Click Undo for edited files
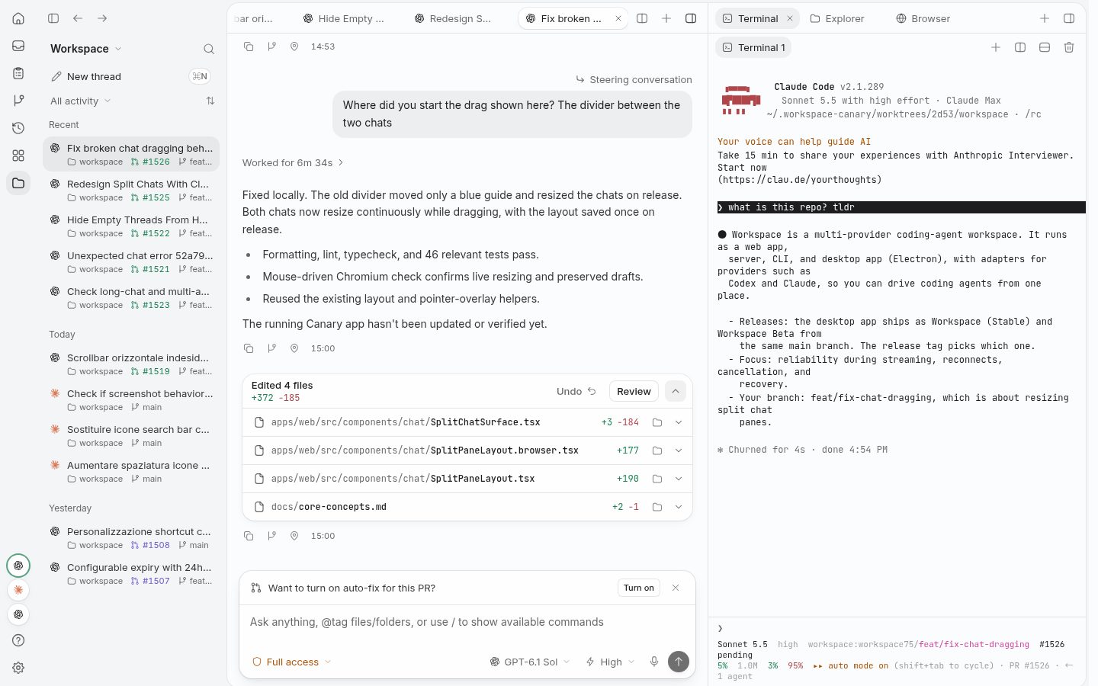 click(x=576, y=391)
